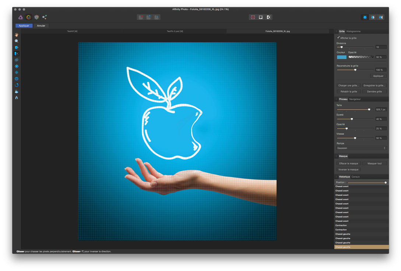Select the Pinceau panel tab

343,99
